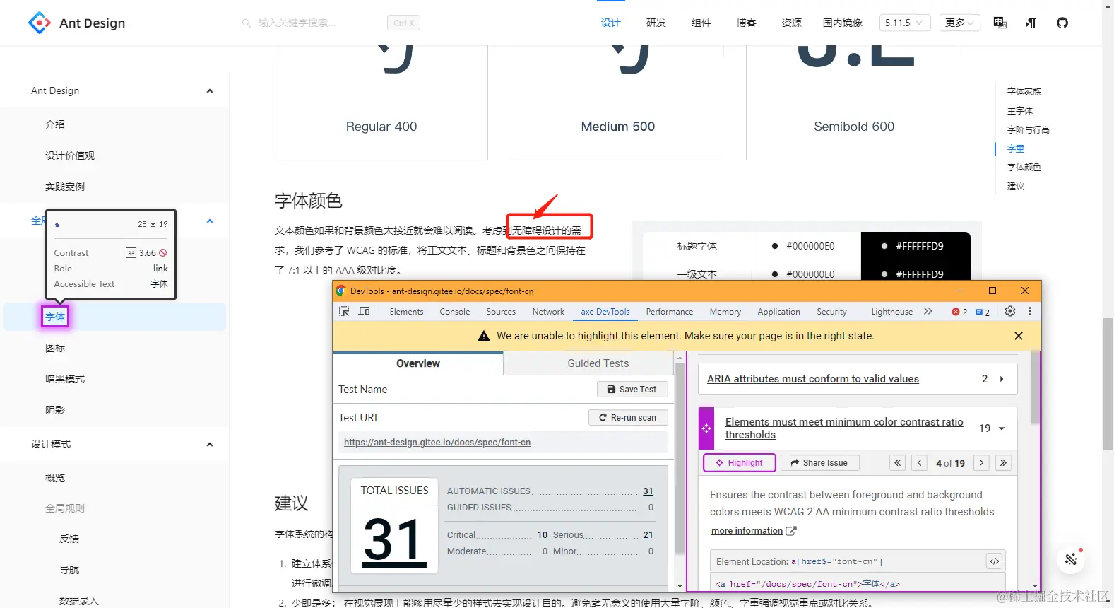Open the 组件 navigation tab
The image size is (1114, 608).
tap(701, 23)
